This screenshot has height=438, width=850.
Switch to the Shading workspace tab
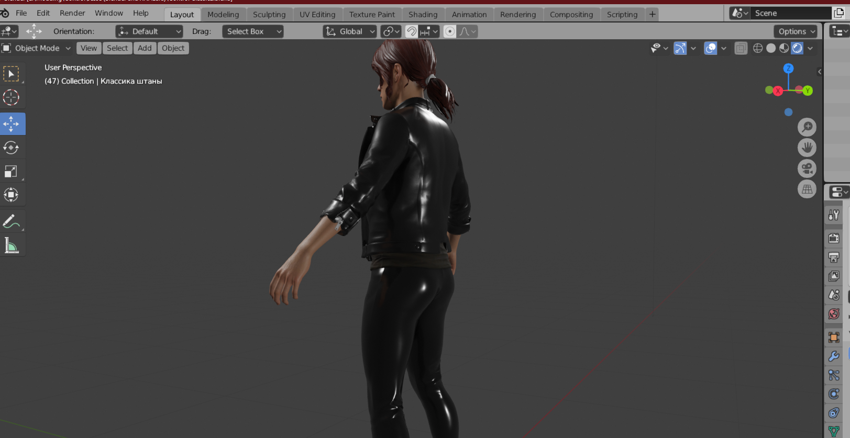423,15
